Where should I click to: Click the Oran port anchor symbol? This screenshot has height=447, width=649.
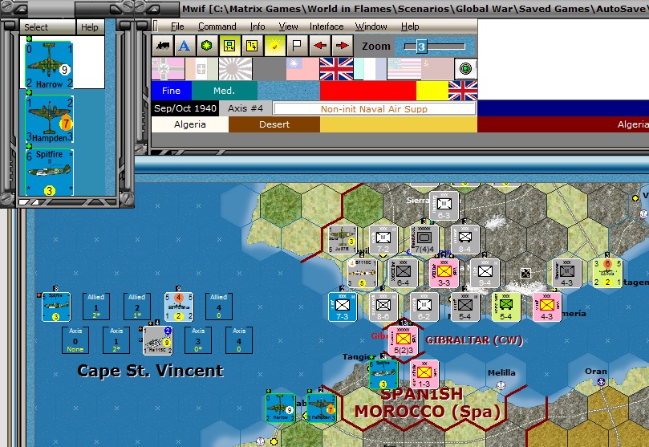coord(602,382)
